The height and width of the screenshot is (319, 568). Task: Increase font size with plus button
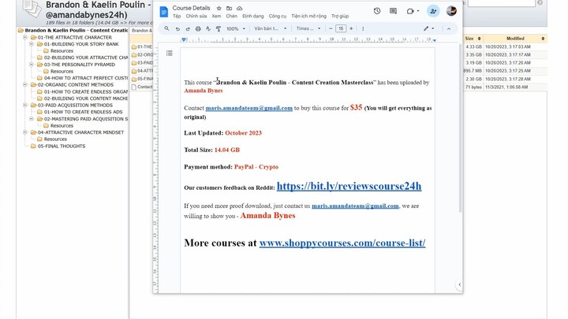[351, 28]
